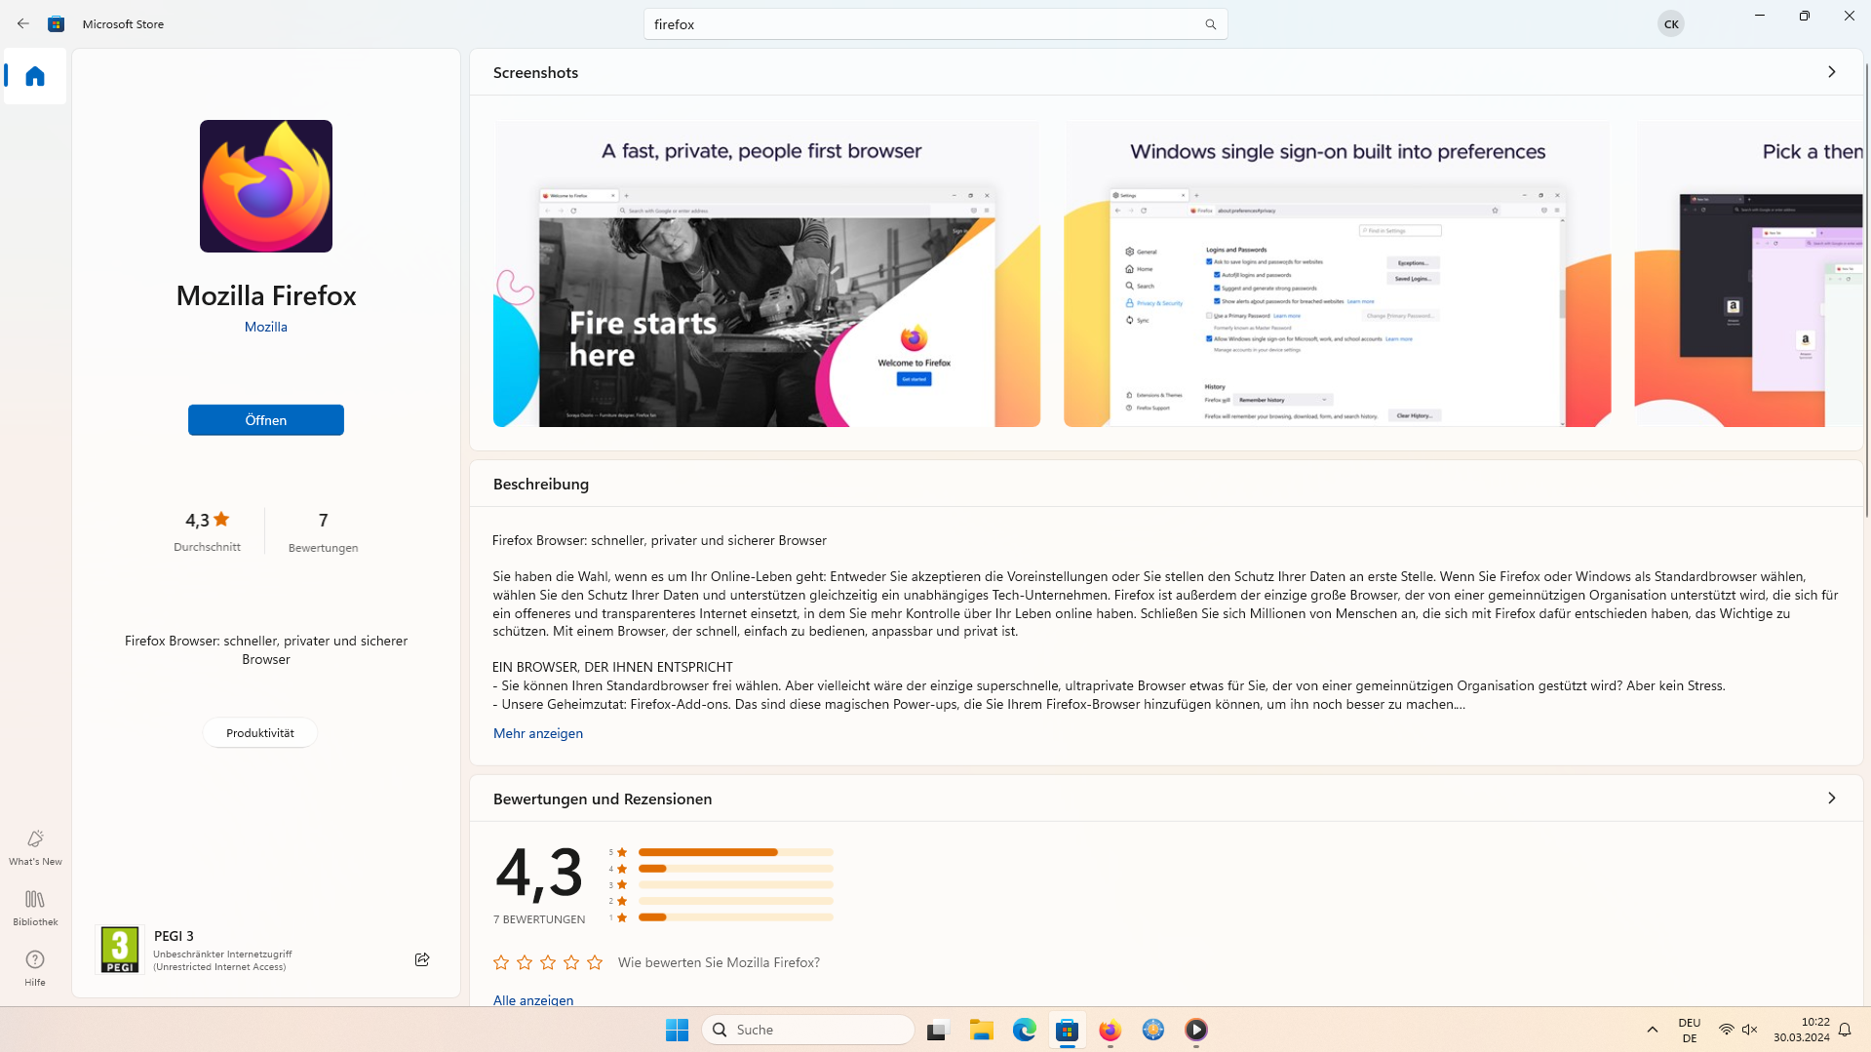Click the 4,3 Durchschnitt rating
The image size is (1871, 1052).
207,531
